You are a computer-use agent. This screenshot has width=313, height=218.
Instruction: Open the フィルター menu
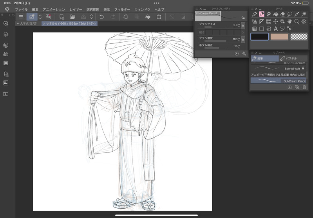click(122, 9)
